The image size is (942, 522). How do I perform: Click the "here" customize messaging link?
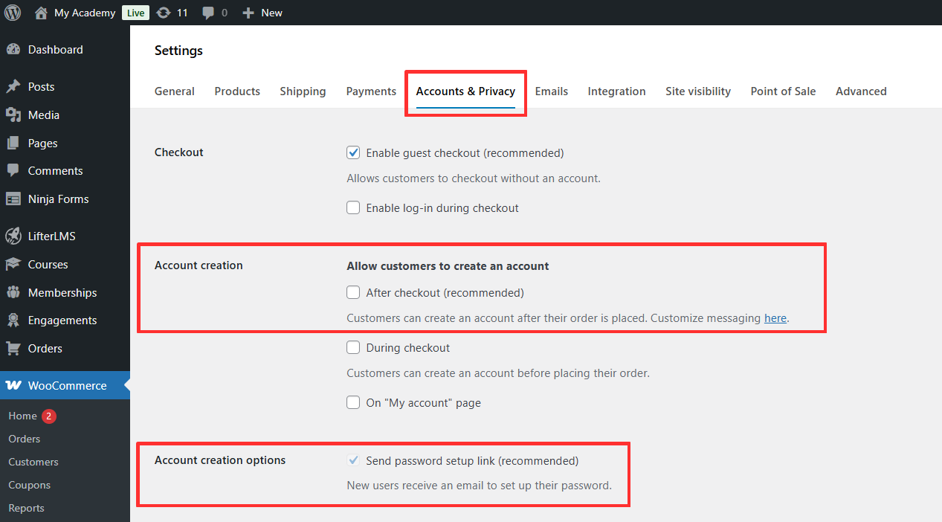pyautogui.click(x=775, y=318)
